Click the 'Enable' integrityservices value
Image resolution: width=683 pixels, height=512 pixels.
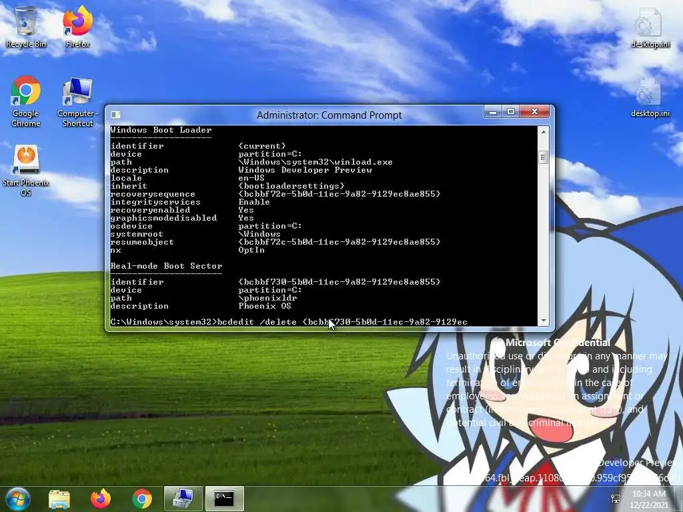pyautogui.click(x=254, y=202)
